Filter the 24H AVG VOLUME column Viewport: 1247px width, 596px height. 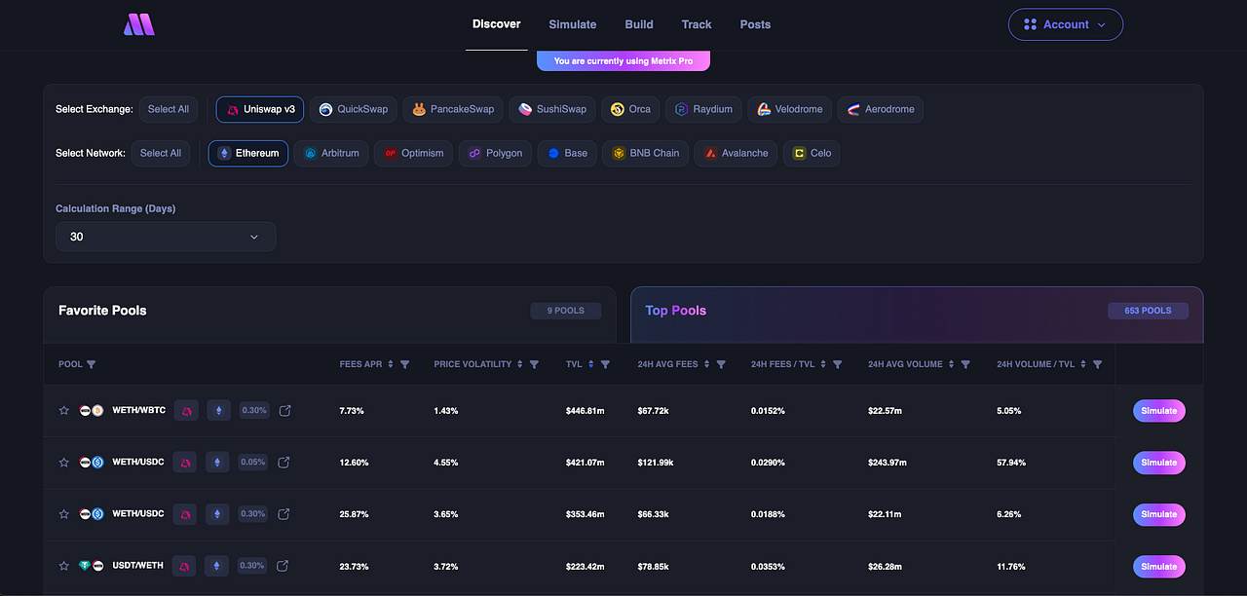(x=965, y=364)
